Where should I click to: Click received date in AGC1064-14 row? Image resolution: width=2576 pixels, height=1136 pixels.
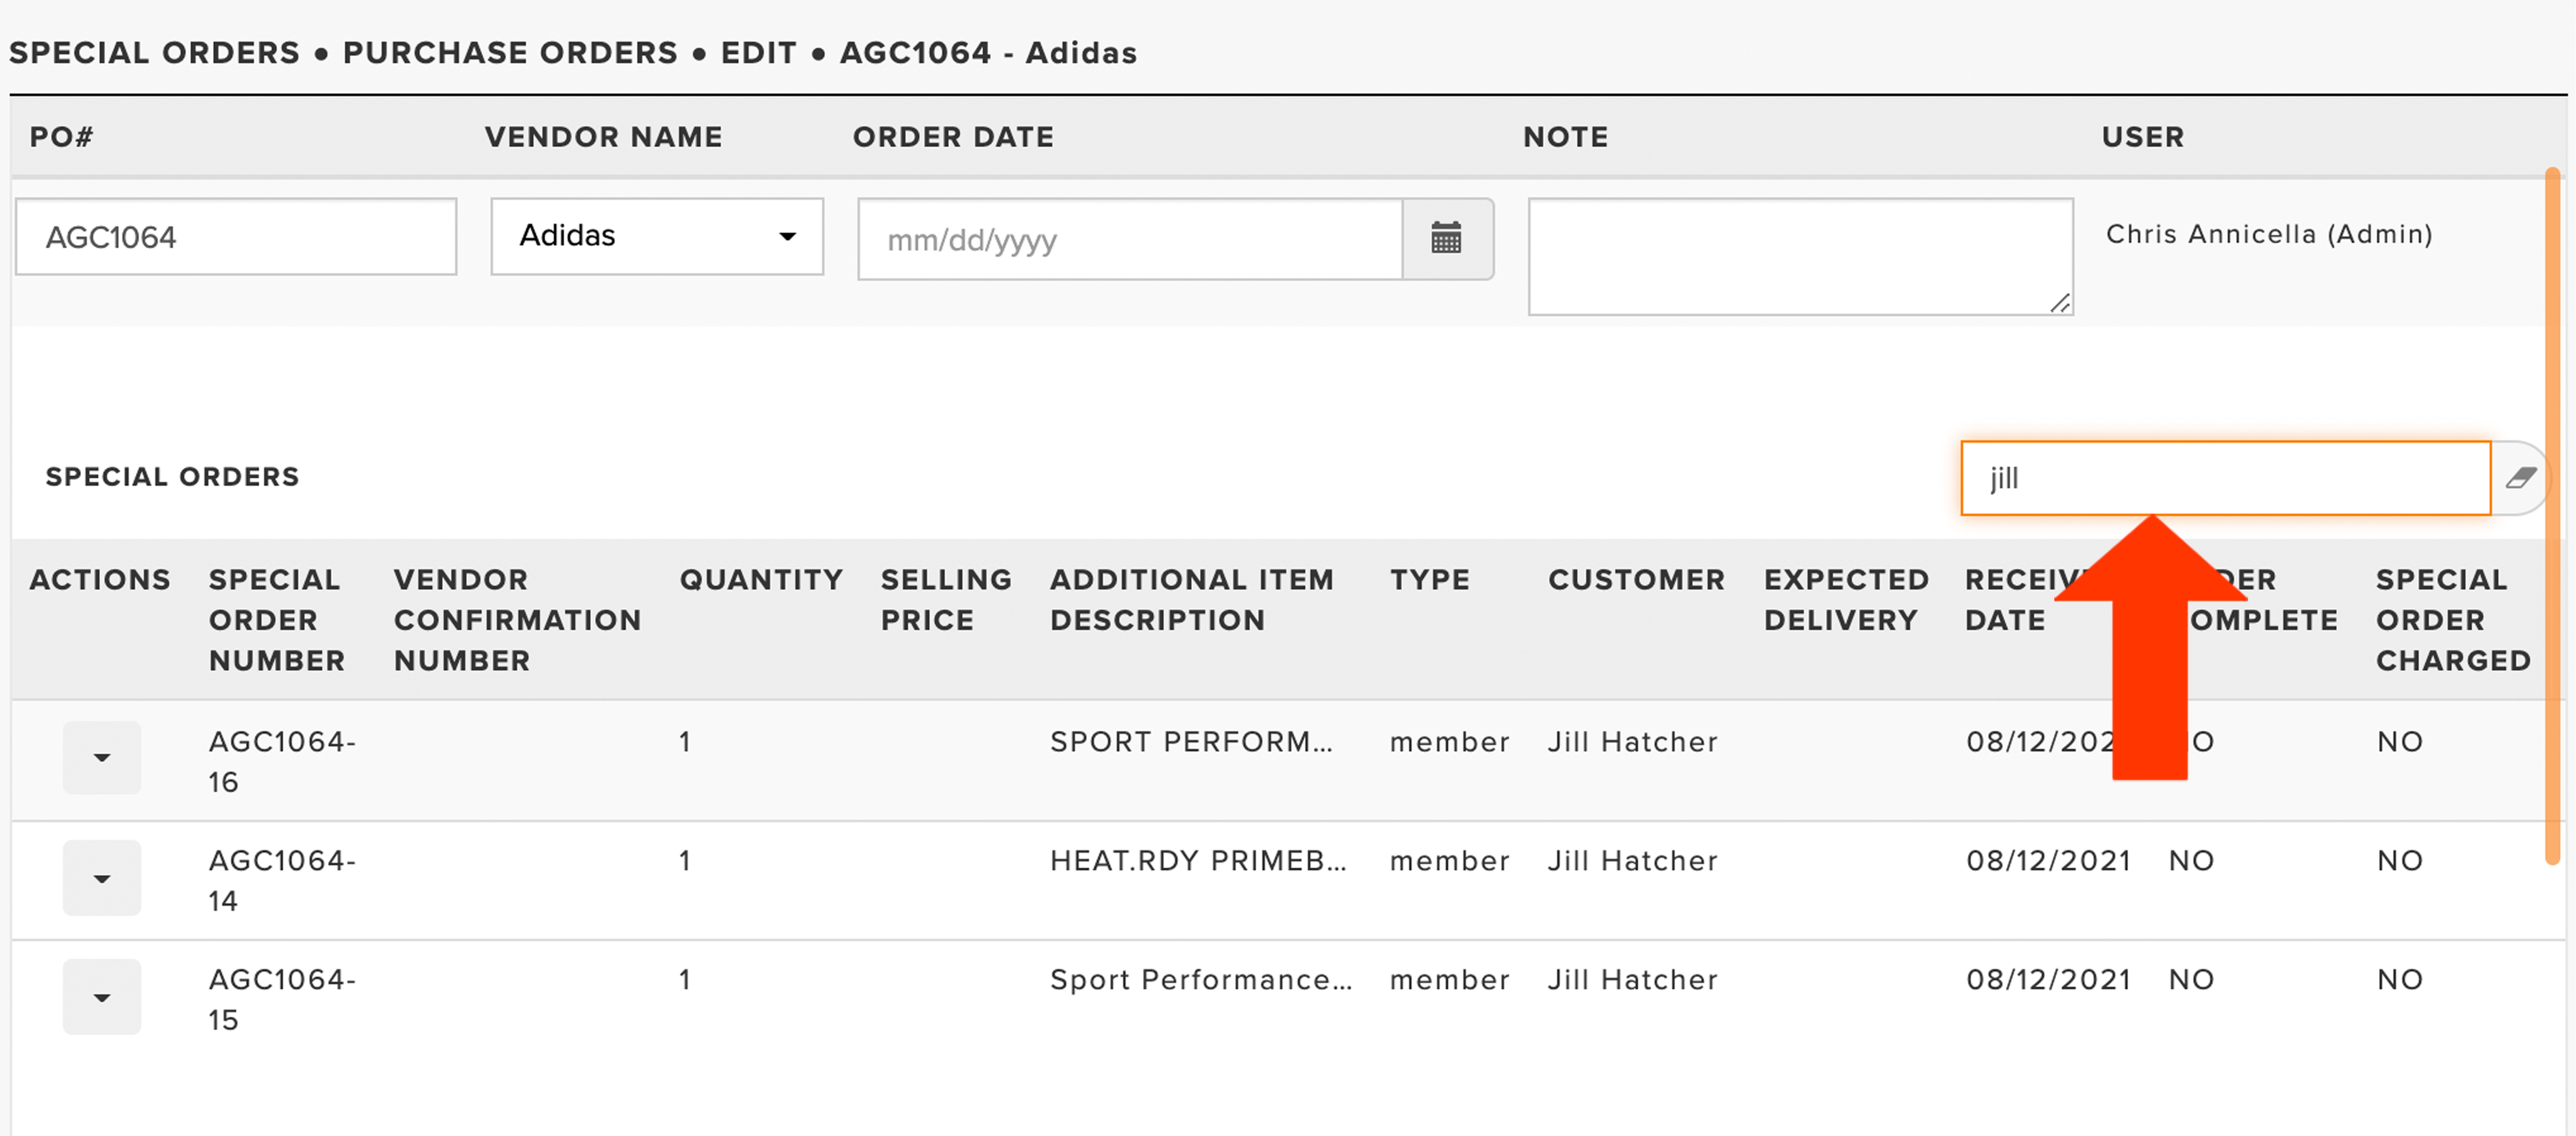point(2048,861)
